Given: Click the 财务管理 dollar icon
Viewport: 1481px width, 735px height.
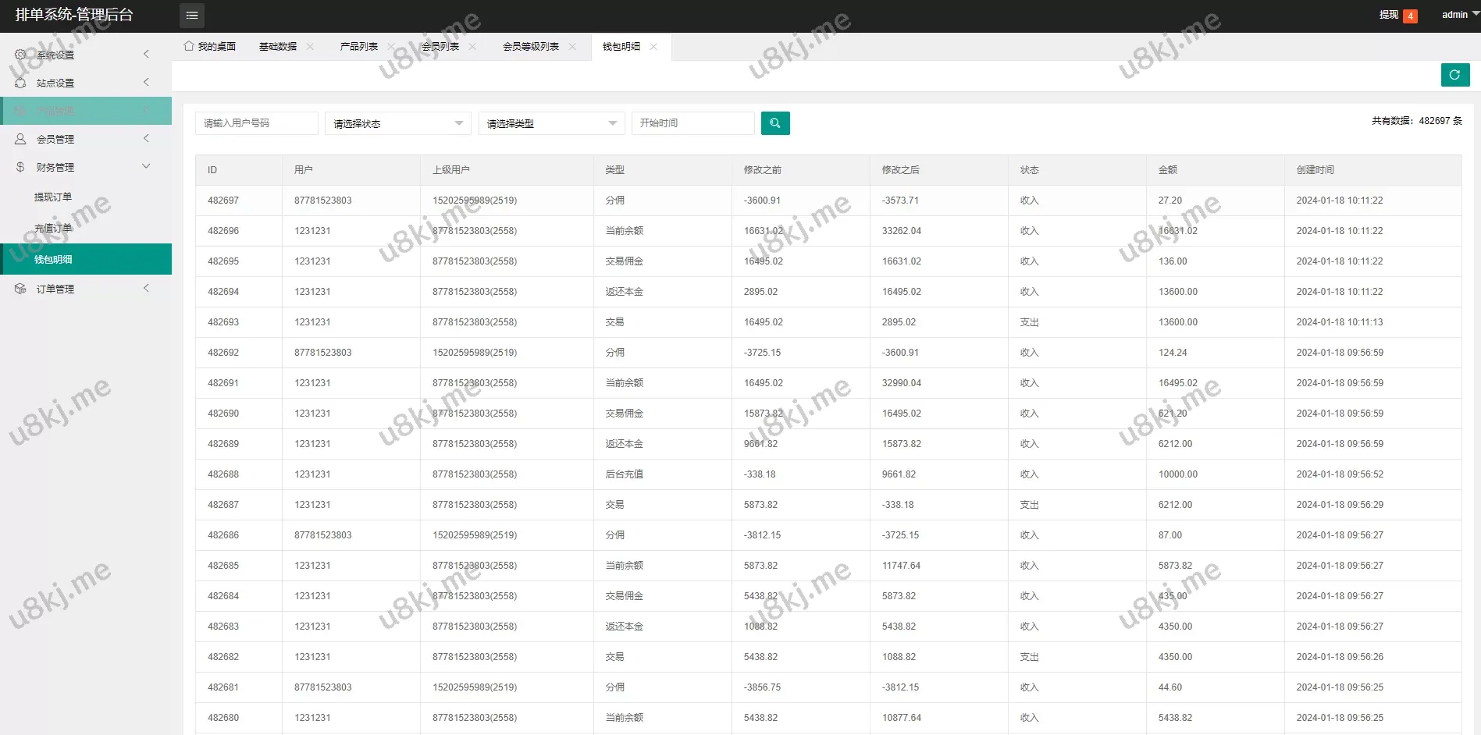Looking at the screenshot, I should coord(20,167).
